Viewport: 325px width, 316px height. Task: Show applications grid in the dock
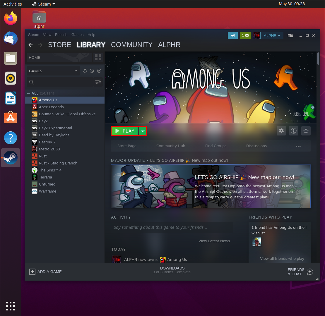point(11,306)
